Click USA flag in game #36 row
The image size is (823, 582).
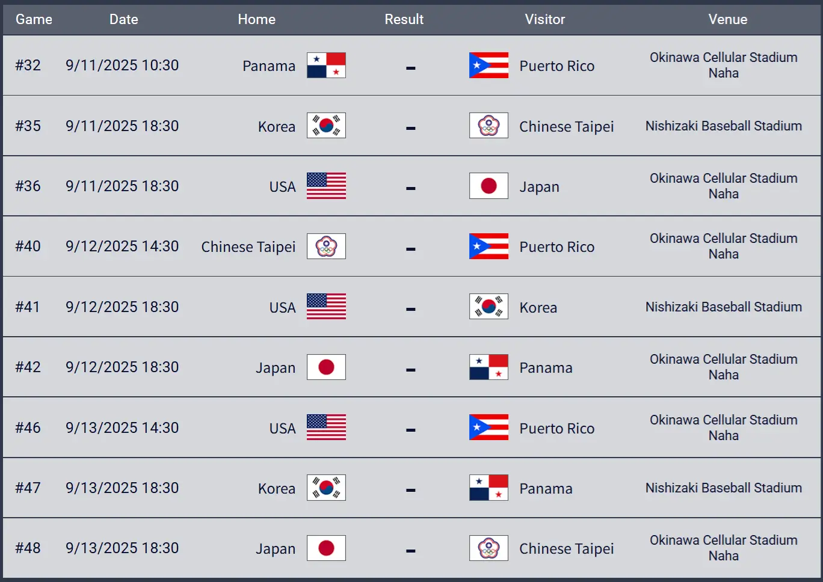click(x=326, y=186)
